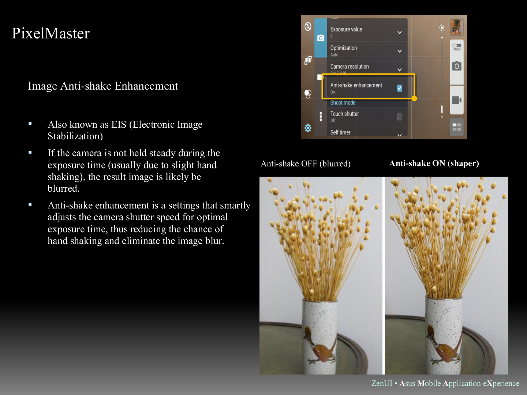Uncheck the Anti-shake enhancement checkbox

click(399, 88)
